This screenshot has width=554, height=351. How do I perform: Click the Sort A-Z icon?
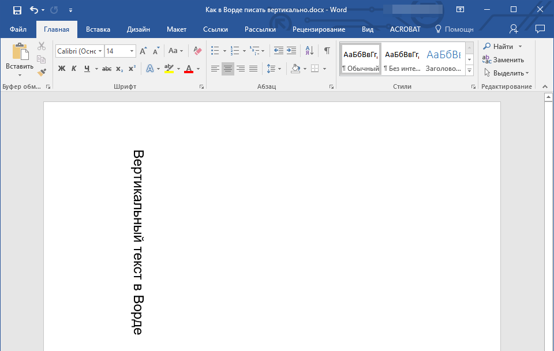pyautogui.click(x=309, y=51)
